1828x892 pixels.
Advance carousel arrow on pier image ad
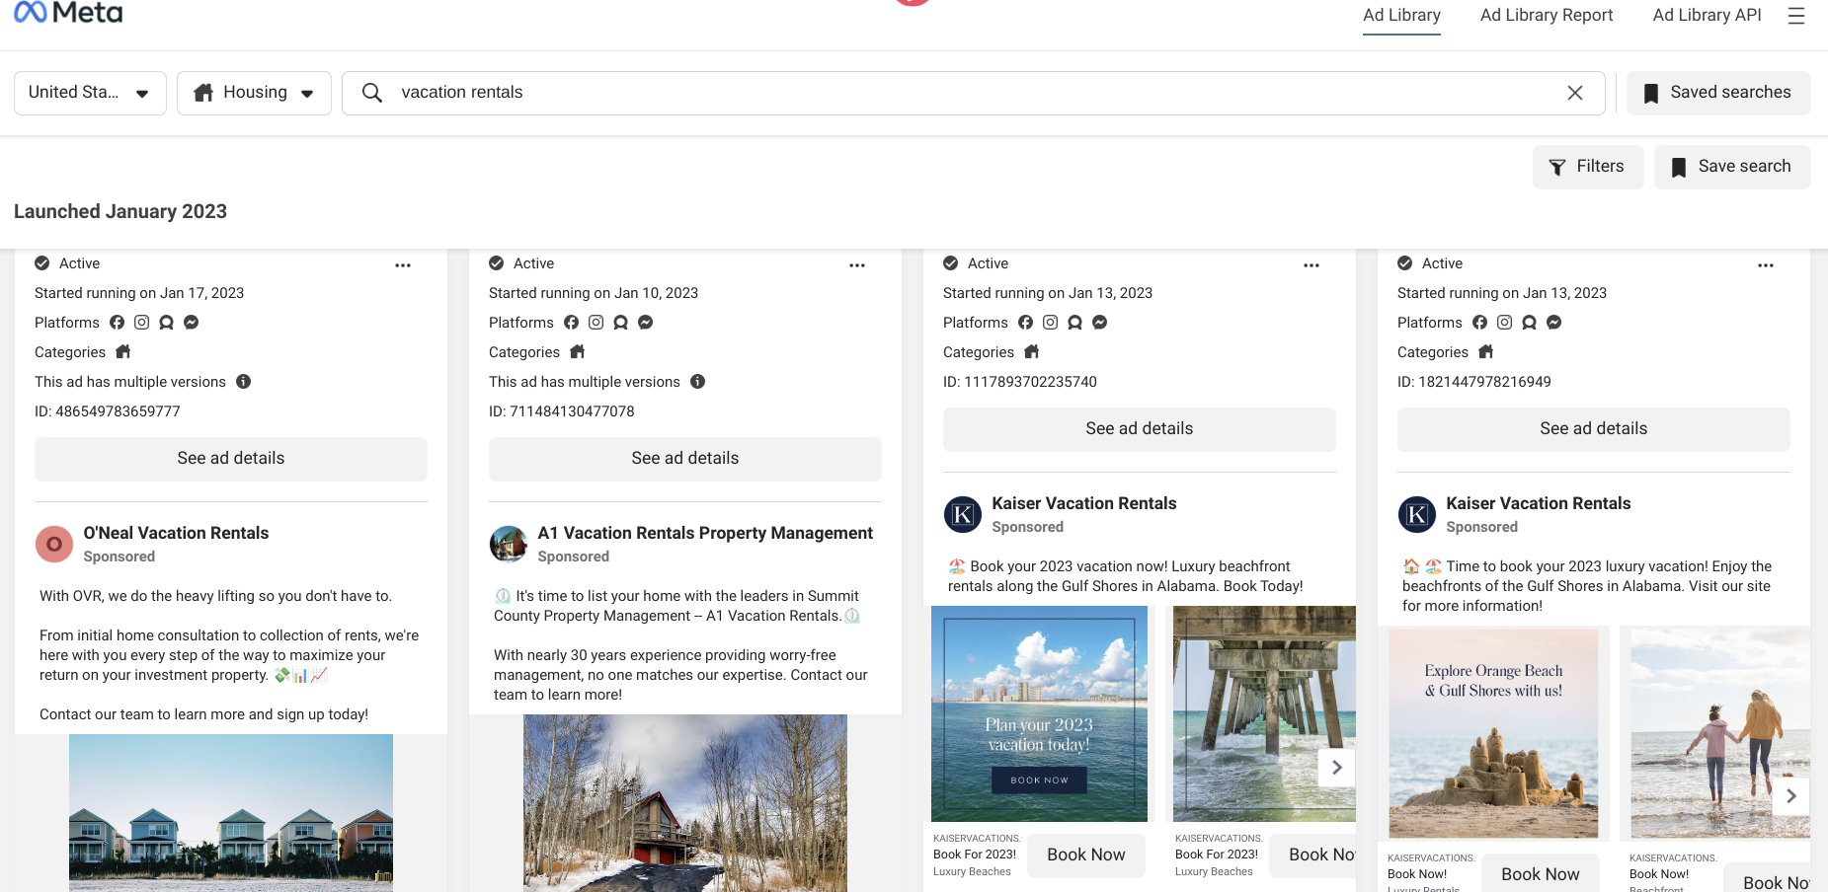pos(1337,768)
